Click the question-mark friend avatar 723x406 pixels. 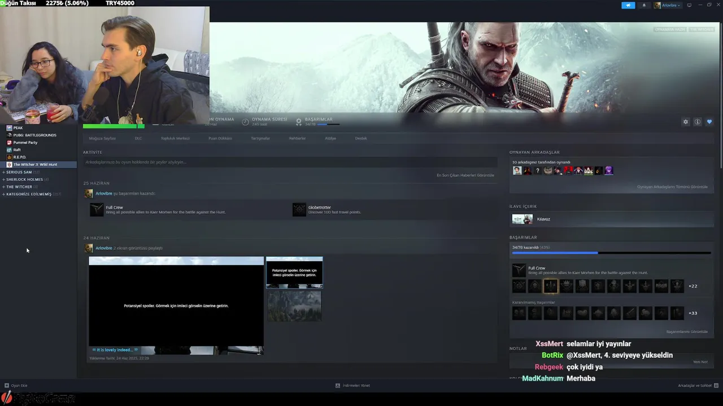(x=538, y=171)
